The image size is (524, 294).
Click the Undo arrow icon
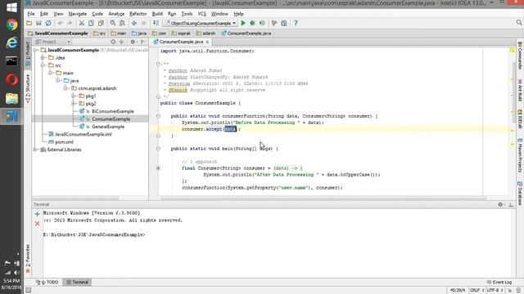pos(60,24)
